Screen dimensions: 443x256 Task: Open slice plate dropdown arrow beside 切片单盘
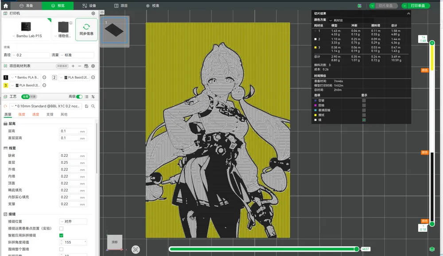point(372,6)
